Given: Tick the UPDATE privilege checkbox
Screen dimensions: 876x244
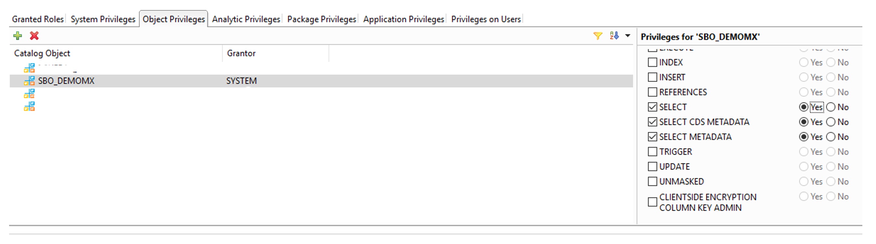Looking at the screenshot, I should pyautogui.click(x=652, y=166).
